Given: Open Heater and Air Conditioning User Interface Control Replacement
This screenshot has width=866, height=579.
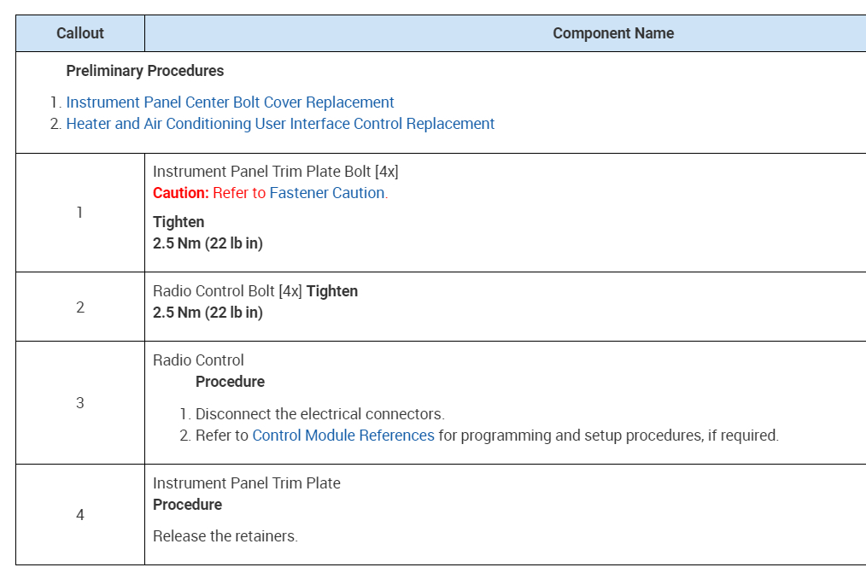Looking at the screenshot, I should [280, 124].
